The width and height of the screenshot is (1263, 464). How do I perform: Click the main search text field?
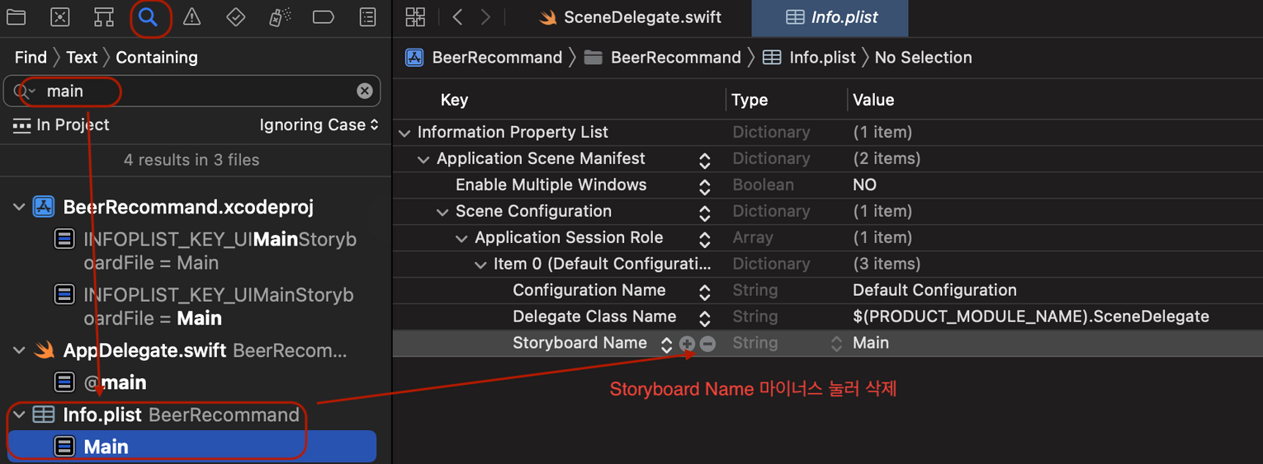(192, 91)
